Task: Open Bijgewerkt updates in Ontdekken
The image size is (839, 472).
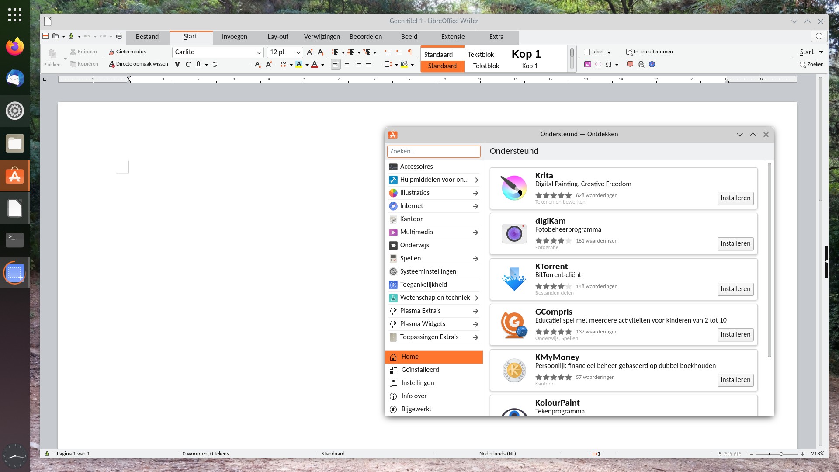Action: (x=433, y=409)
